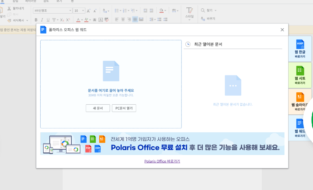This screenshot has height=190, width=313.
Task: Toggle Bold formatting
Action: click(x=36, y=20)
